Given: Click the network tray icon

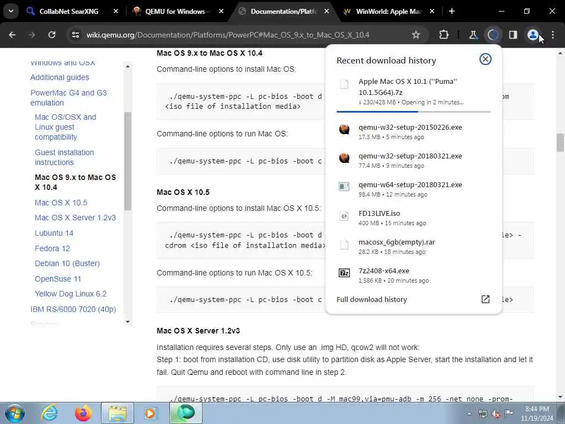Looking at the screenshot, I should (x=482, y=414).
